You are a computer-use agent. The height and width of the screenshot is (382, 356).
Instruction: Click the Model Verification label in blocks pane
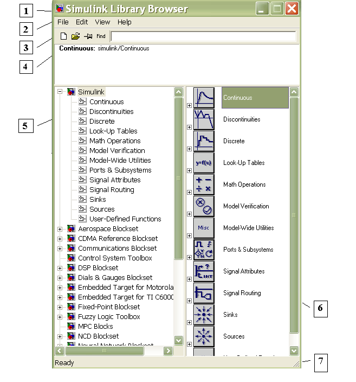point(246,206)
